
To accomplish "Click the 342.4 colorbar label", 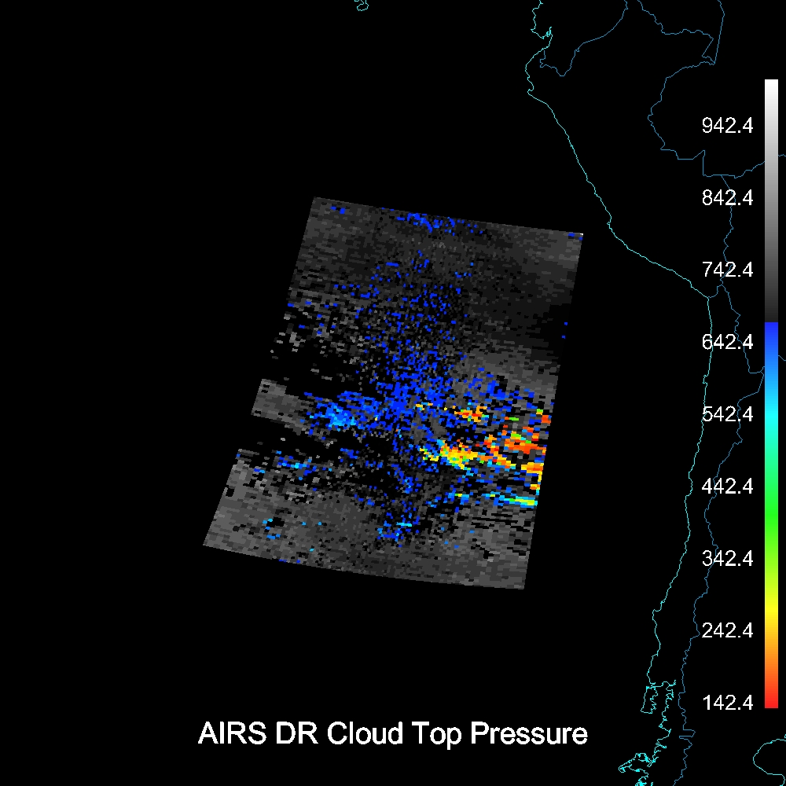I will [x=727, y=558].
